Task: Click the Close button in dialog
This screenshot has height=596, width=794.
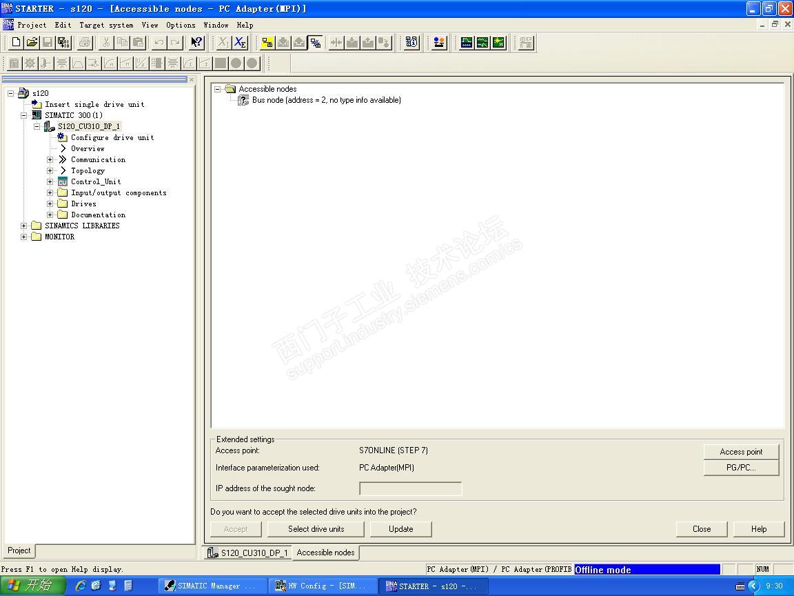Action: click(x=702, y=529)
